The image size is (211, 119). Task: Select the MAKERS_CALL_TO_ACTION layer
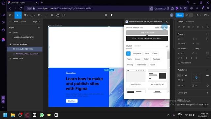[27, 54]
